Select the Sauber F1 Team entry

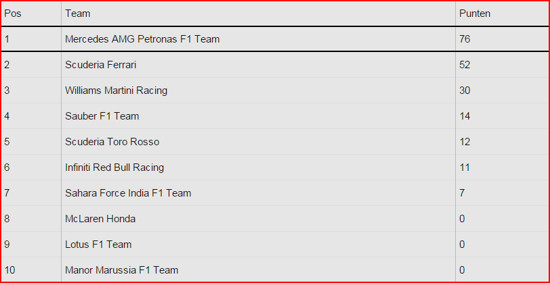[x=102, y=115]
